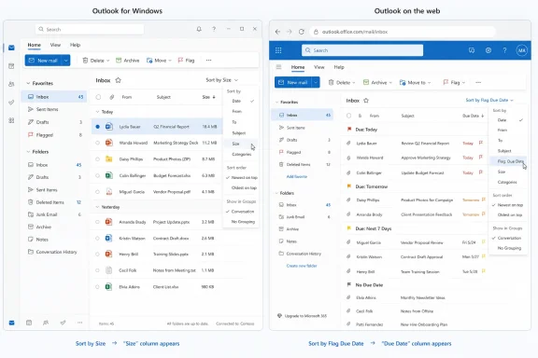Image resolution: width=538 pixels, height=358 pixels.
Task: Collapse Today group in Windows message list
Action: [x=97, y=112]
